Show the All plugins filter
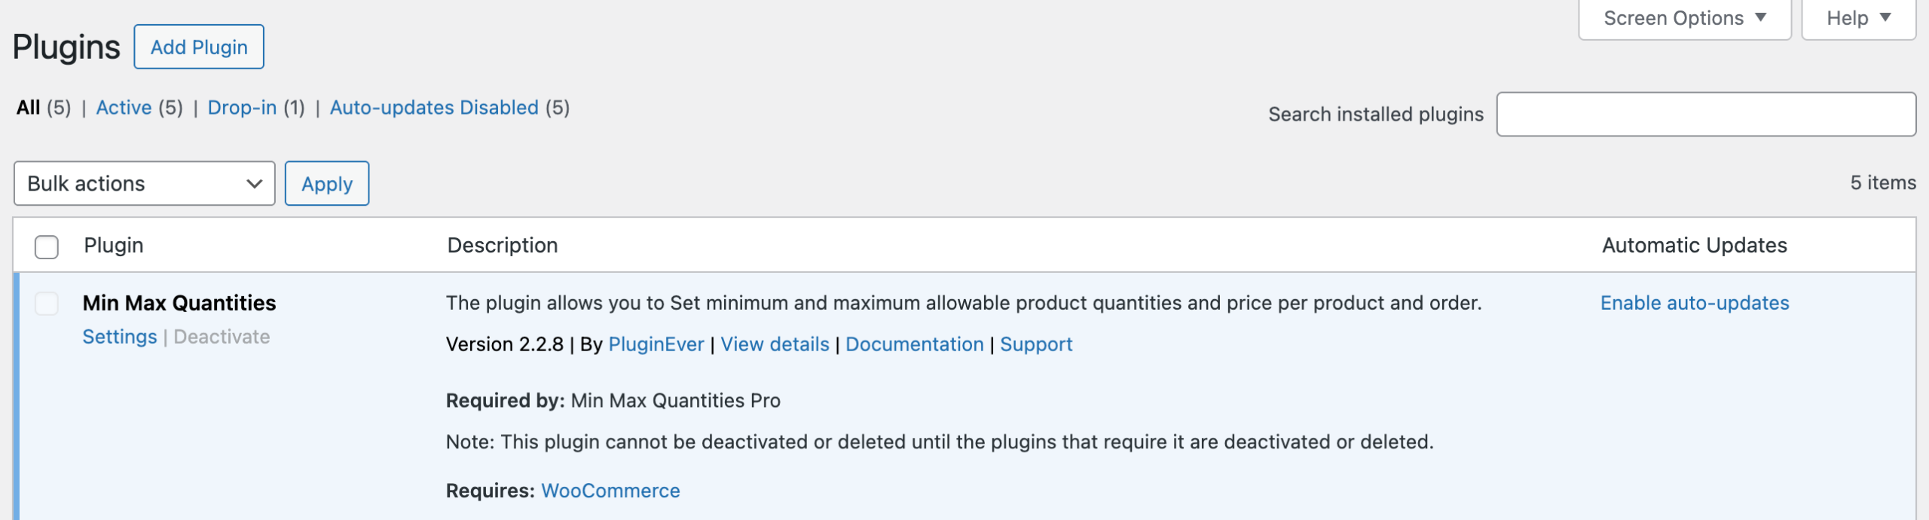This screenshot has width=1929, height=520. click(x=28, y=108)
